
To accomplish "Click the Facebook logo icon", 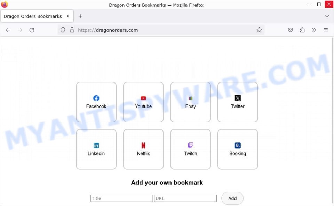I will click(x=96, y=98).
